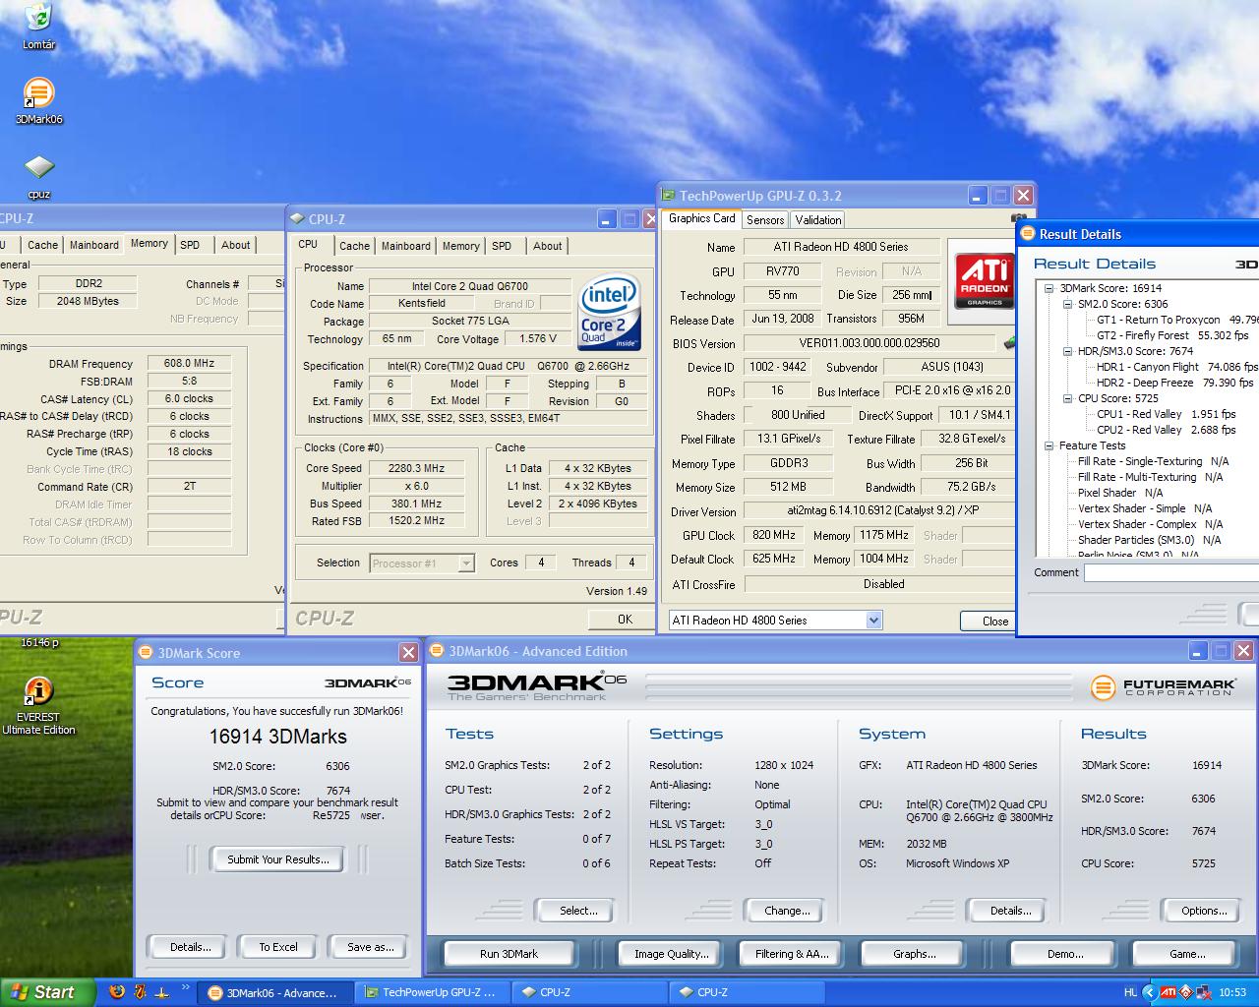Click the Start button

pos(47,992)
